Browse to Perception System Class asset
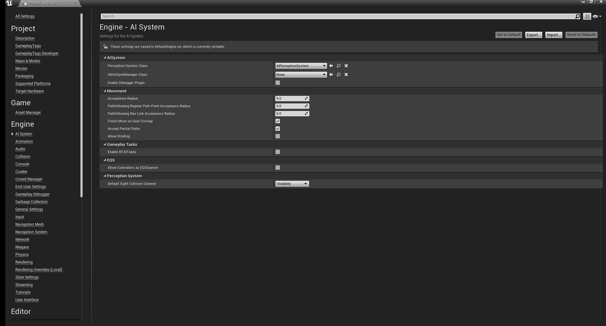The width and height of the screenshot is (606, 326). click(x=338, y=66)
